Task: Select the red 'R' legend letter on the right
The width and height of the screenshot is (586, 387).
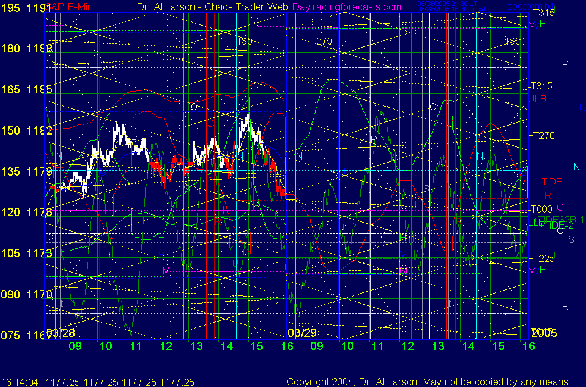Action: [548, 195]
